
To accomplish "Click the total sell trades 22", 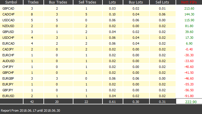I will point(86,102).
